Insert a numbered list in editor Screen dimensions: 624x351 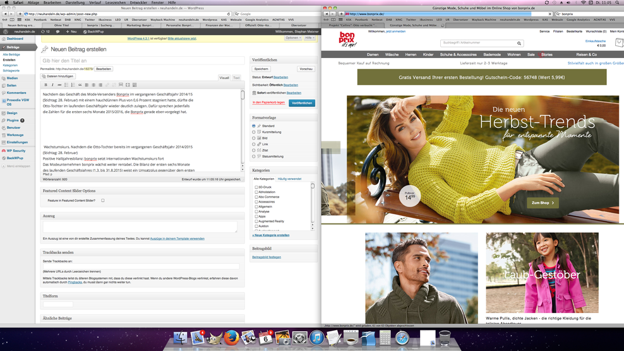point(73,85)
